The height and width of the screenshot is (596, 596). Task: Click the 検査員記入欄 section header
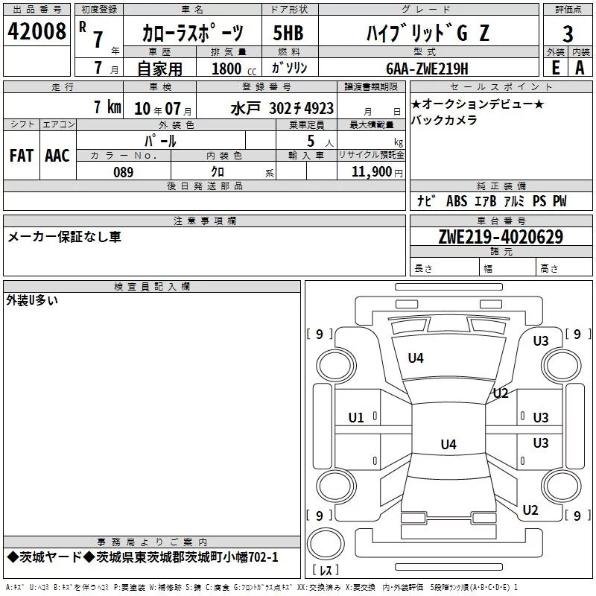pyautogui.click(x=152, y=287)
